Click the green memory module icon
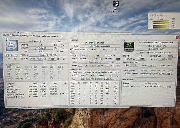Screen dimensions: 180x128 point(118,59)
